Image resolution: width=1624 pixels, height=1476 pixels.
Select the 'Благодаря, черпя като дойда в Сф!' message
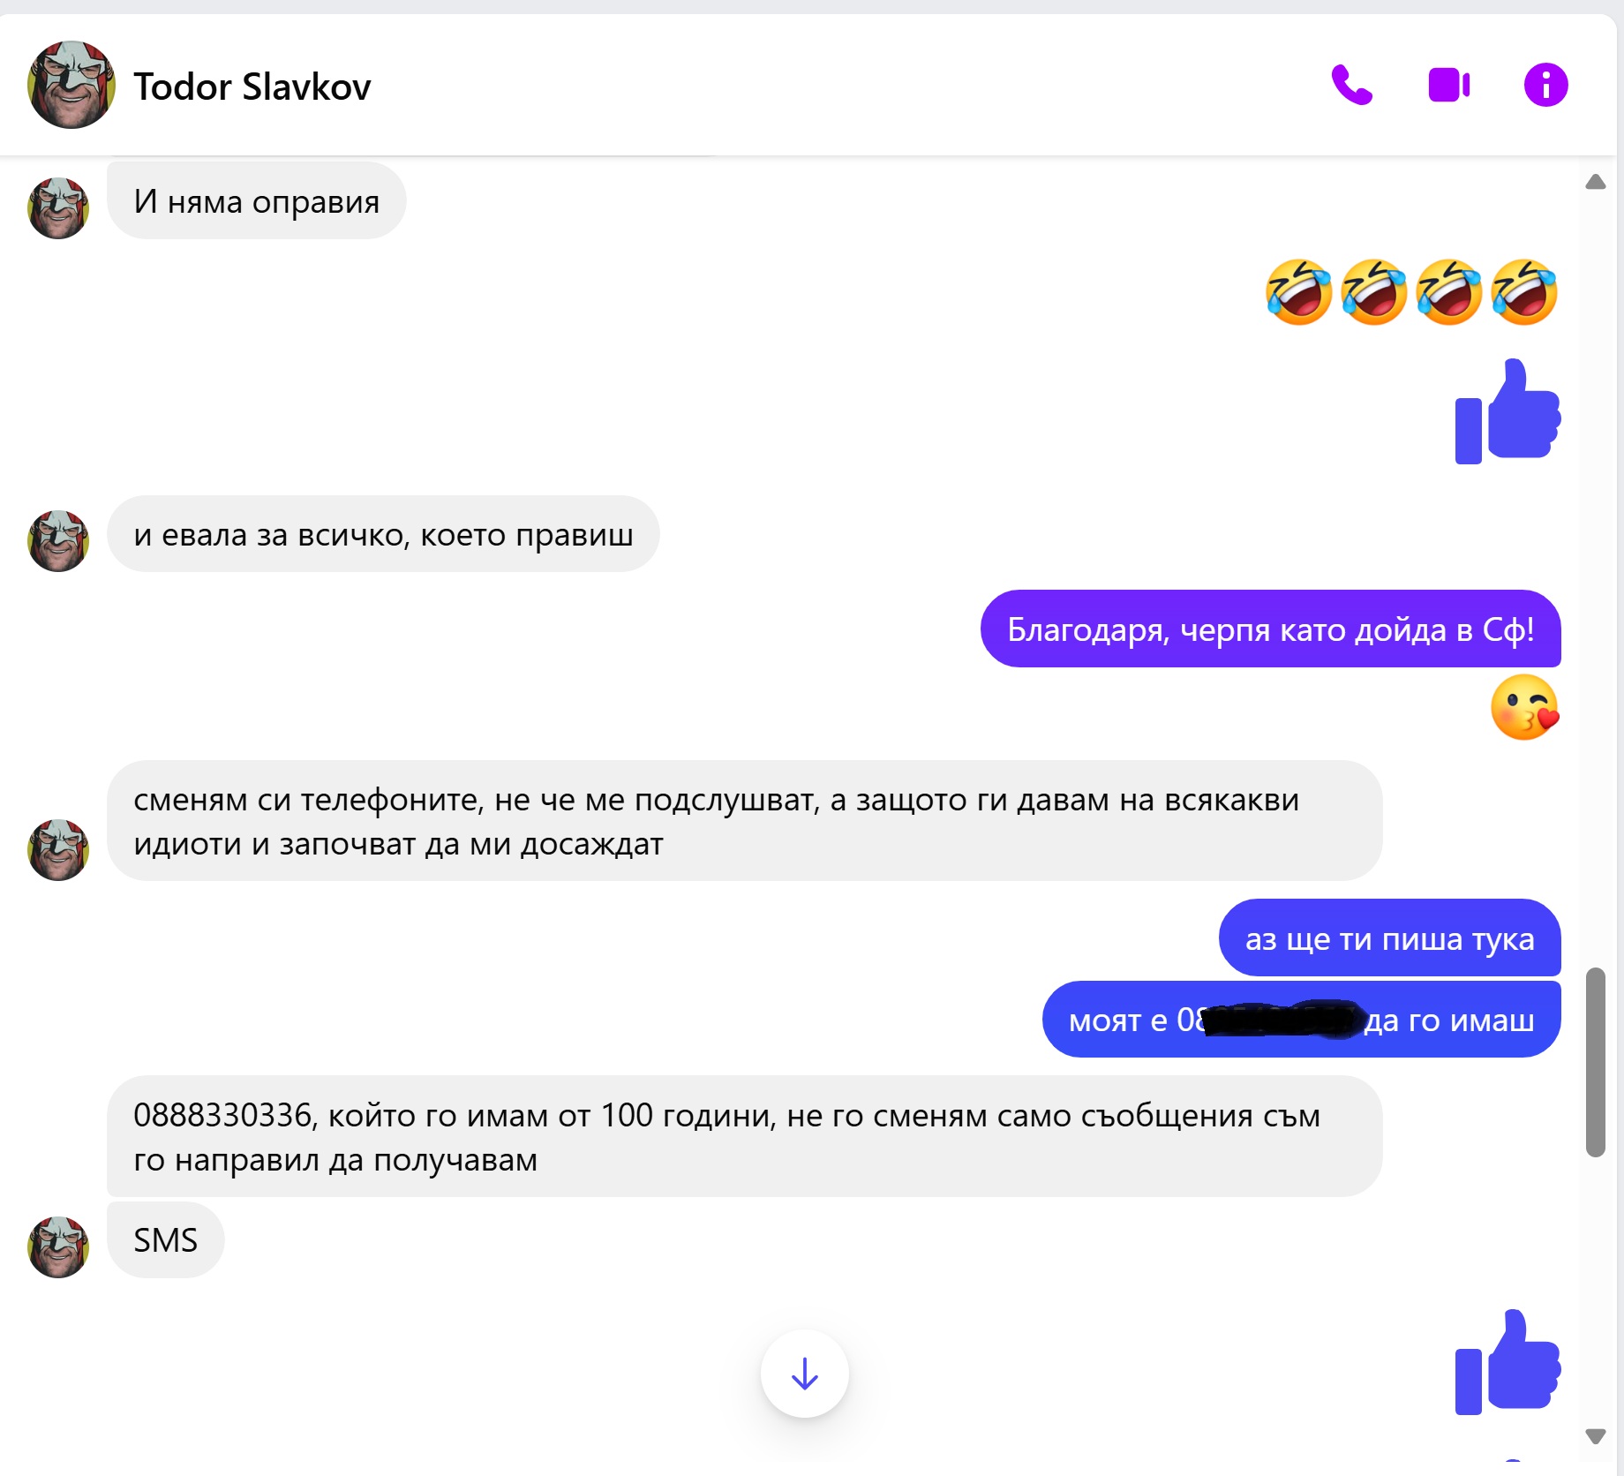pos(1270,629)
